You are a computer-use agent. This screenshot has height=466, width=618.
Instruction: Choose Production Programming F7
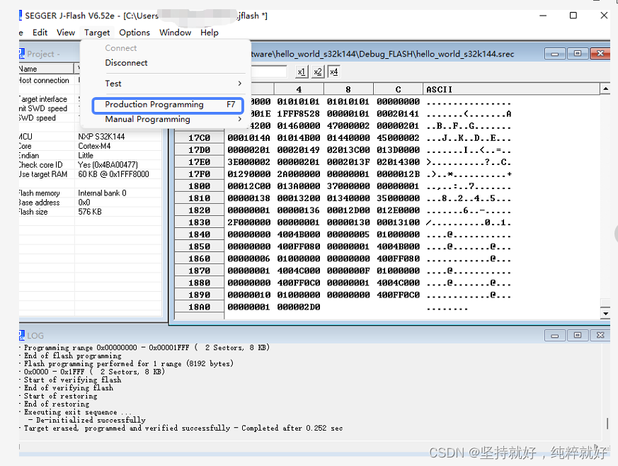click(x=168, y=105)
